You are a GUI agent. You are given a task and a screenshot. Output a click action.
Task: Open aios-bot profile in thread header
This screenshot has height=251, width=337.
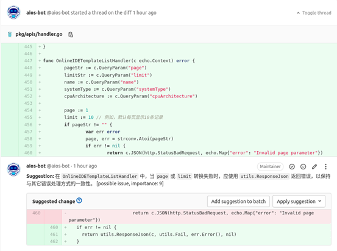pyautogui.click(x=36, y=13)
